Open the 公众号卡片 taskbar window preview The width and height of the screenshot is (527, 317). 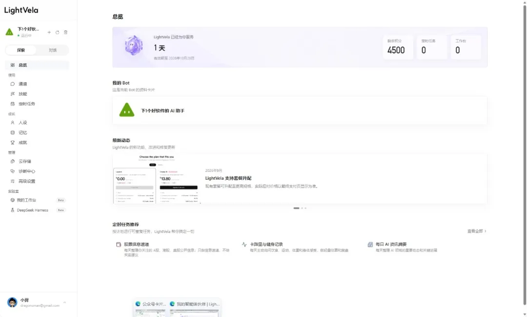[x=150, y=308]
